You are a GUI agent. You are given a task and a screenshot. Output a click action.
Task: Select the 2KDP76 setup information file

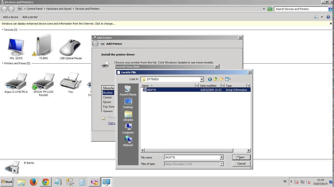point(196,90)
